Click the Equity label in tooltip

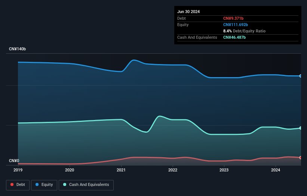[x=183, y=25]
